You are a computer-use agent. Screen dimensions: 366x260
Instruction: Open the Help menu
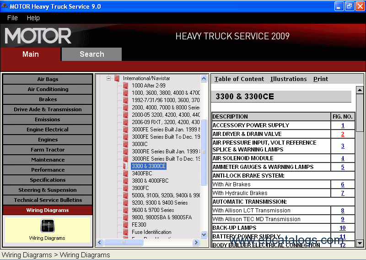coord(33,18)
